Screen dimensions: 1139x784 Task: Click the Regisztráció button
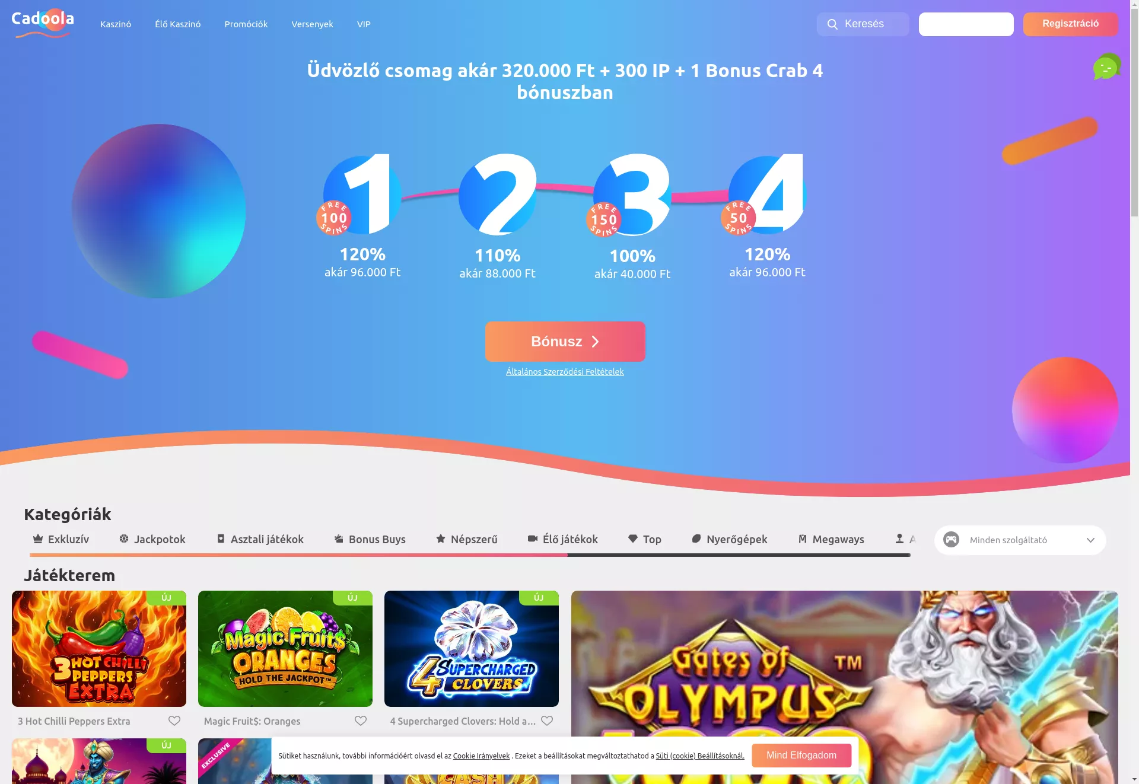coord(1070,24)
